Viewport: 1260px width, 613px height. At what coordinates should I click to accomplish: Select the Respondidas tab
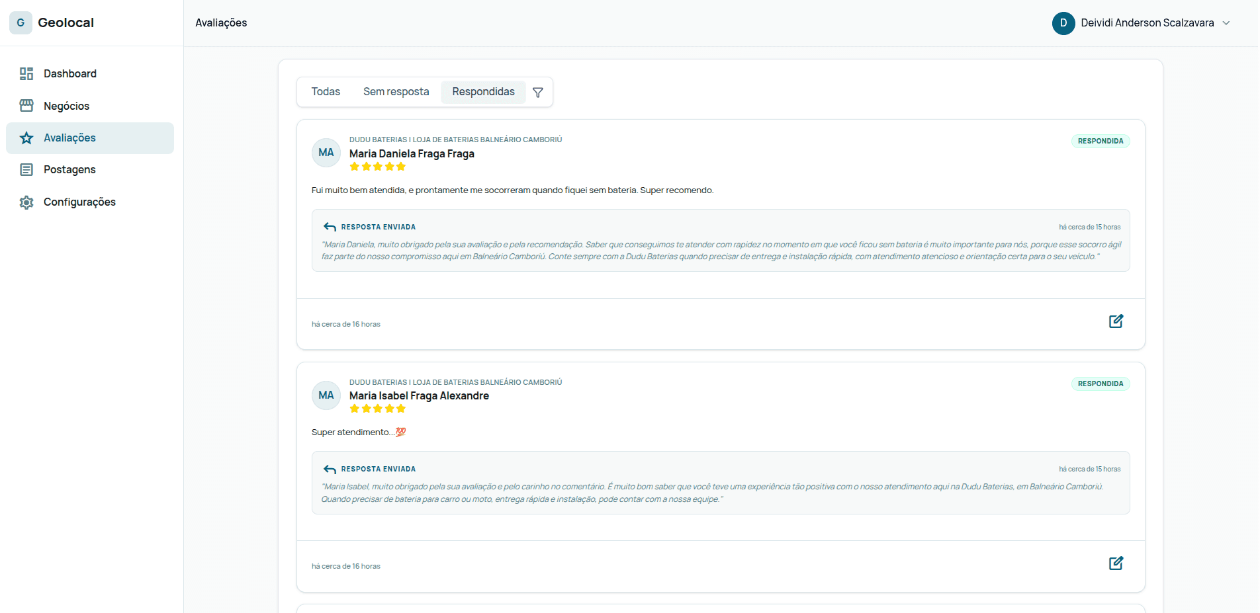484,92
